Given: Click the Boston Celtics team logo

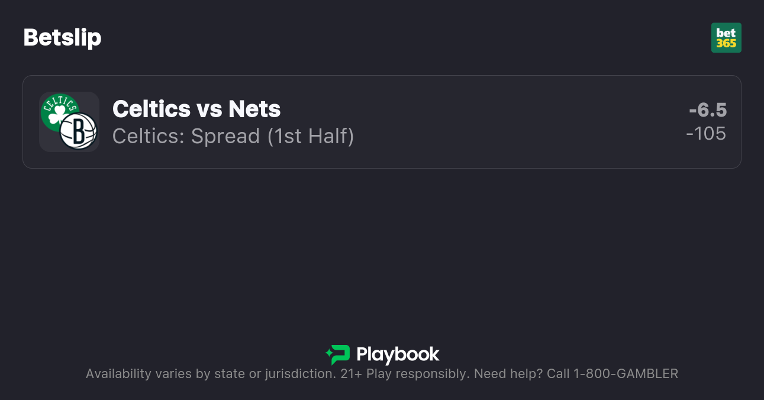Looking at the screenshot, I should click(x=59, y=111).
